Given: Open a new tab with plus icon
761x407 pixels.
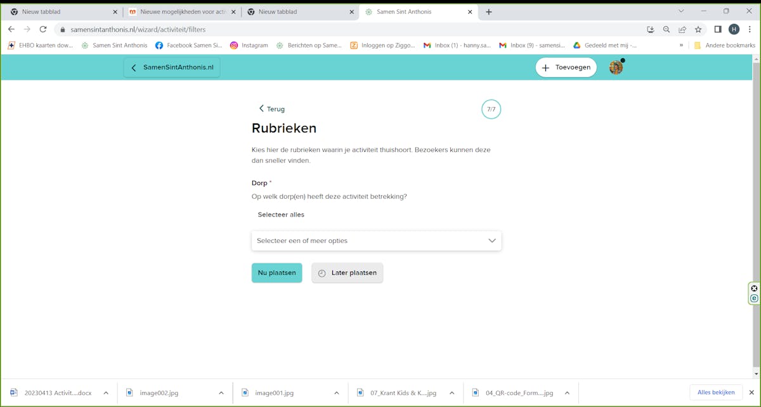Looking at the screenshot, I should click(488, 11).
